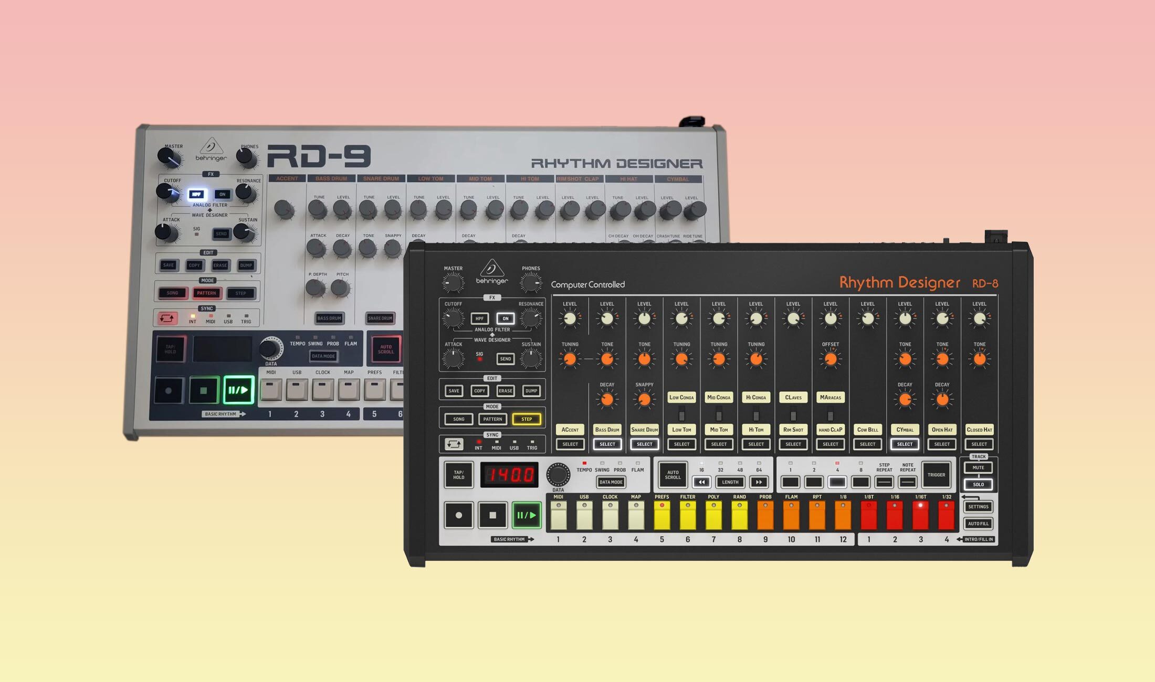Click the red sync loop icon on RD-9

167,318
